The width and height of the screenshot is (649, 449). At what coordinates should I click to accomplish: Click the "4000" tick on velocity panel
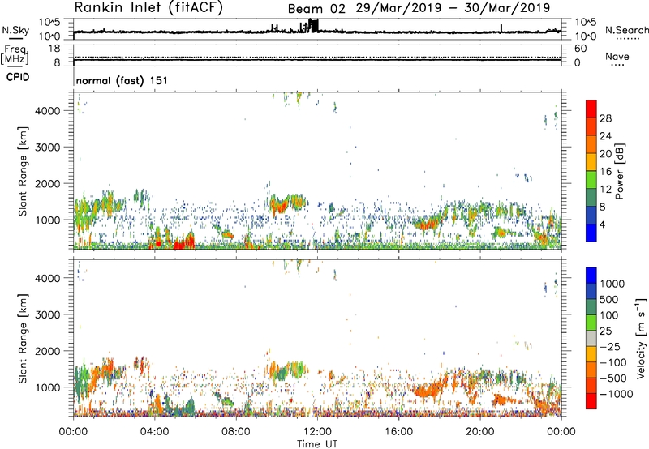tap(48, 278)
